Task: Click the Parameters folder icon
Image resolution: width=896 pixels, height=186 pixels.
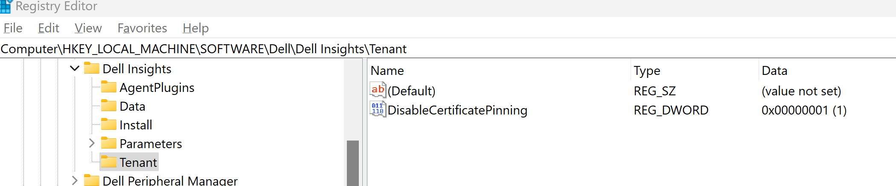Action: 109,143
